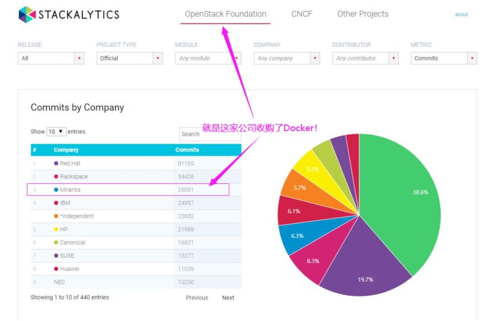This screenshot has height=321, width=481.
Task: Go to the Next table page
Action: [x=228, y=297]
